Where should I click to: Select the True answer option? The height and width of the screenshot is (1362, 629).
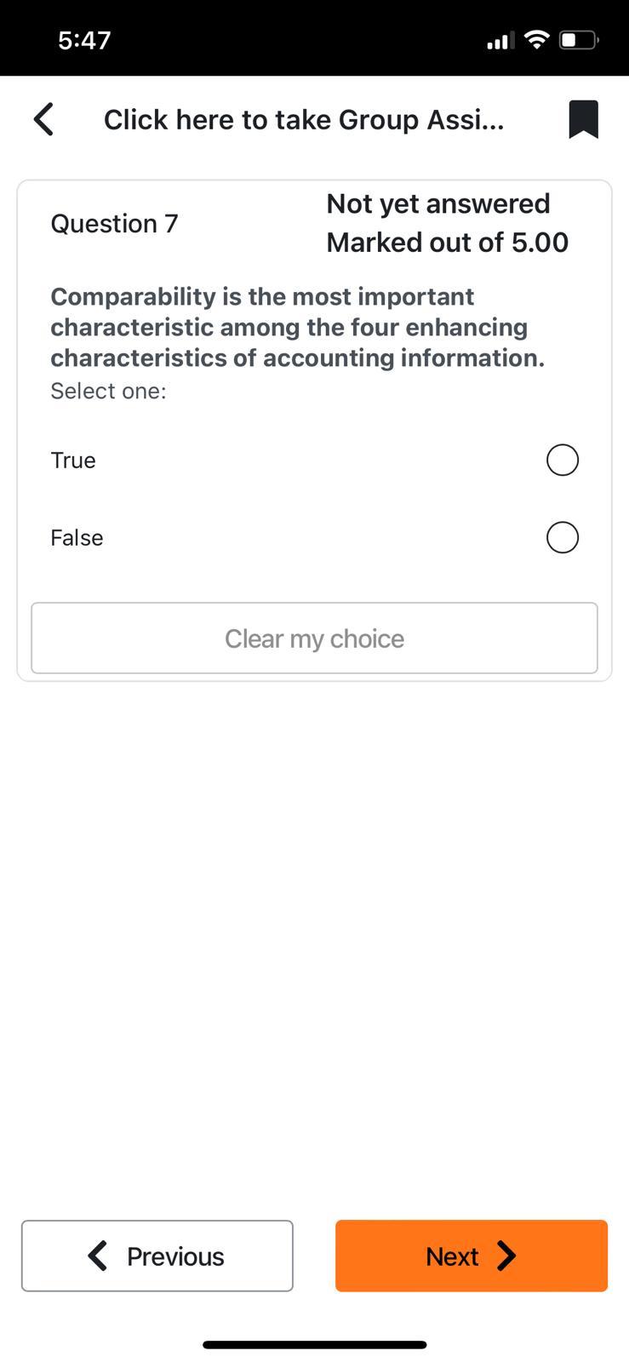pyautogui.click(x=73, y=460)
